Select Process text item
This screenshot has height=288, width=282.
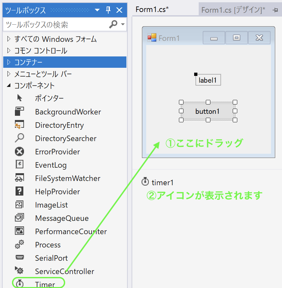[48, 245]
